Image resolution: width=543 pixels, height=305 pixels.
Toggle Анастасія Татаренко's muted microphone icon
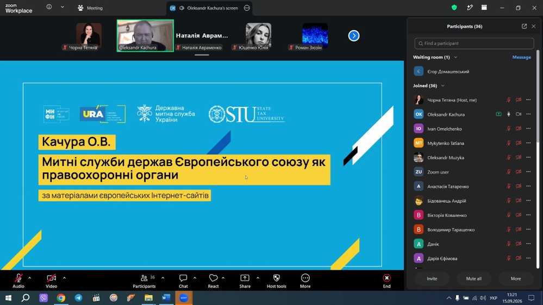(x=508, y=186)
